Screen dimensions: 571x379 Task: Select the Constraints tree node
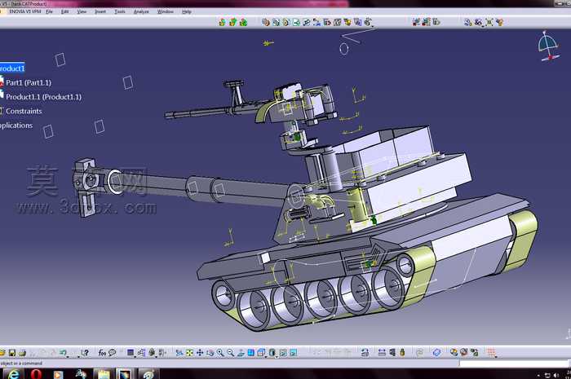pos(24,111)
